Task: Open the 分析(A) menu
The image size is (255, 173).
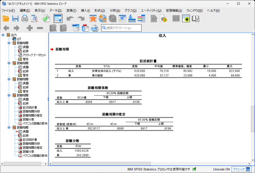Action: 115,10
